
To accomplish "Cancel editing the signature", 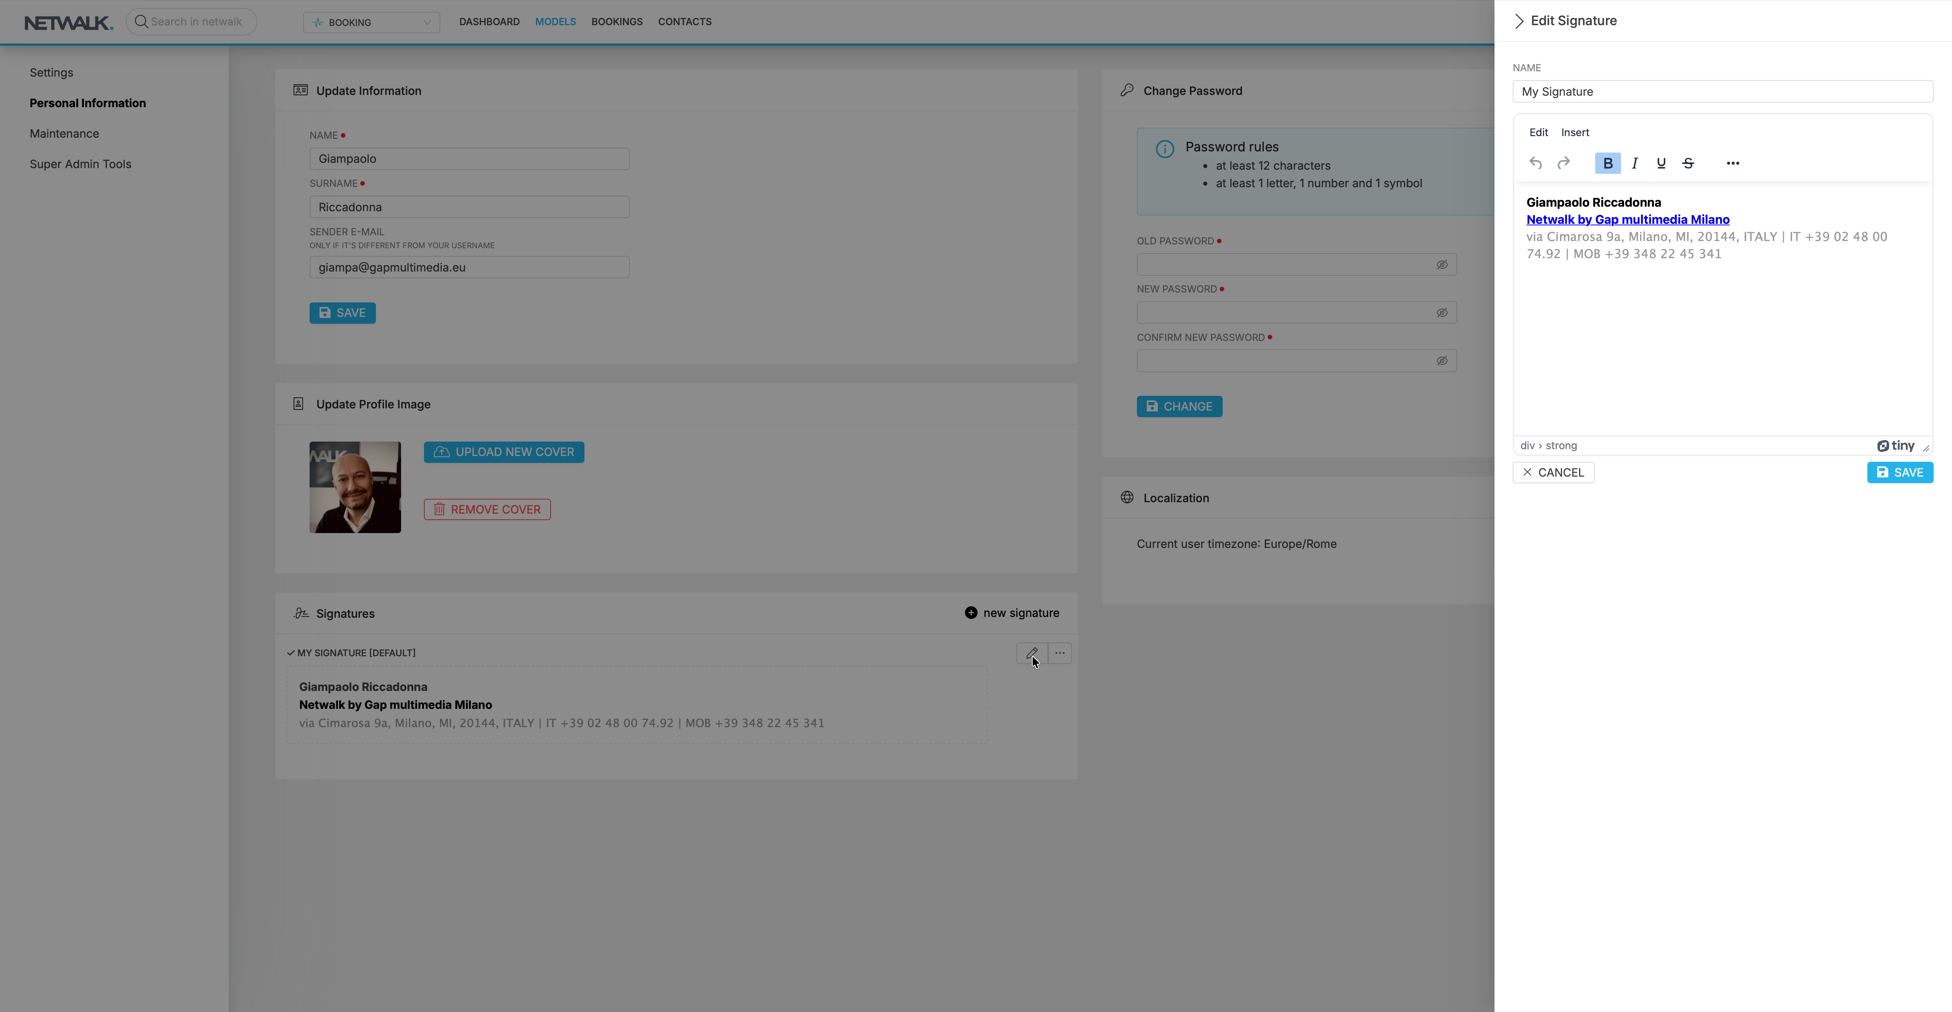I will pos(1554,472).
